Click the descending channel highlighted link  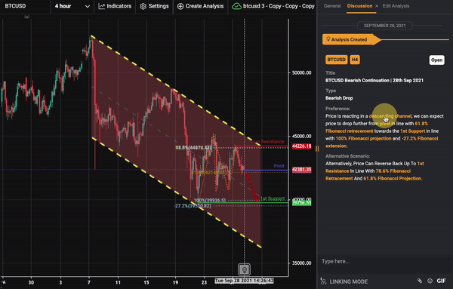(x=390, y=116)
